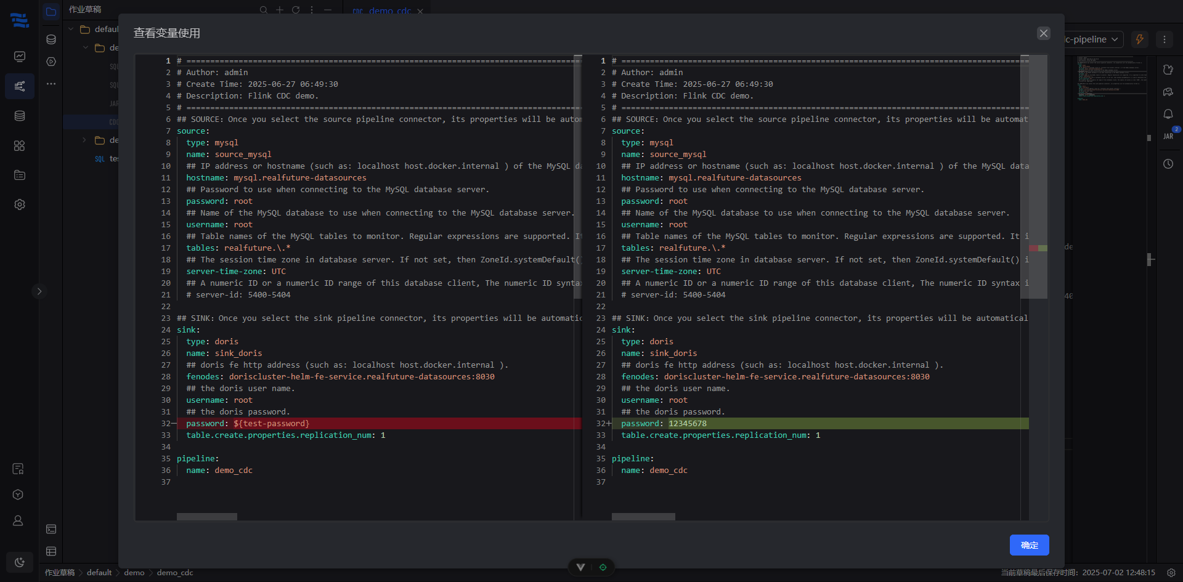This screenshot has height=582, width=1183.
Task: Collapse the default folder tree node
Action: [x=71, y=29]
